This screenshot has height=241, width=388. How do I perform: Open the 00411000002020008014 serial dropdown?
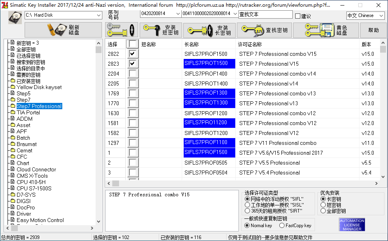click(235, 13)
